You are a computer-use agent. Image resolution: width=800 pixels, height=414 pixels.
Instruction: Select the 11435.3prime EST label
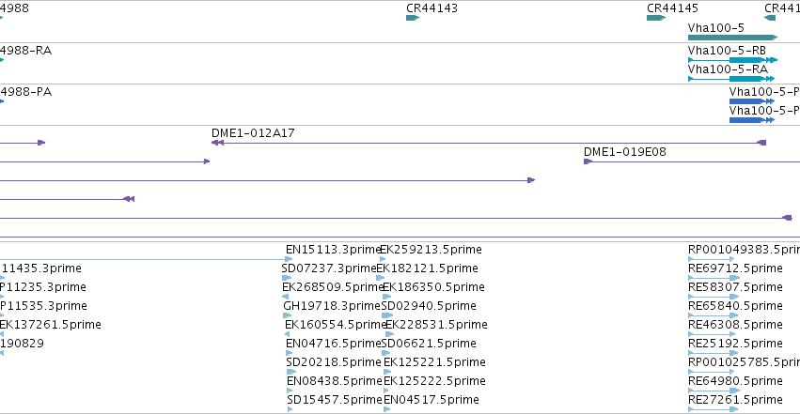tap(40, 268)
